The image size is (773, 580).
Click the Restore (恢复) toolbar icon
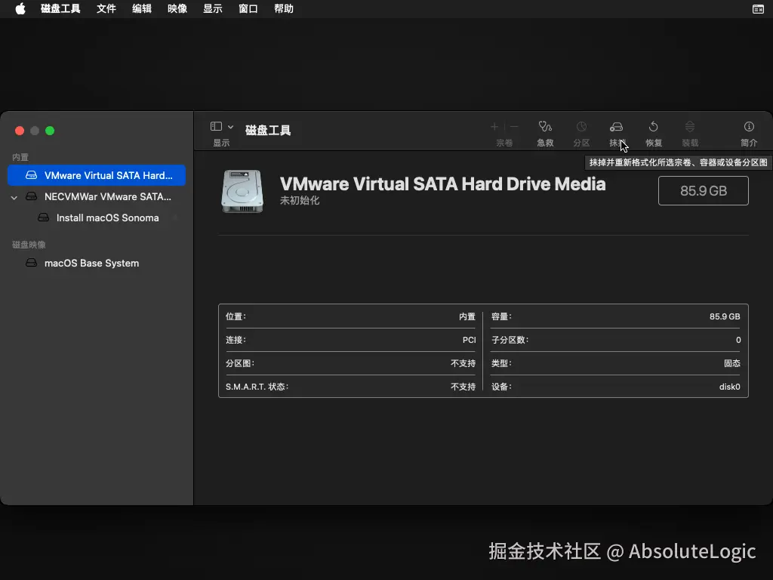[653, 127]
